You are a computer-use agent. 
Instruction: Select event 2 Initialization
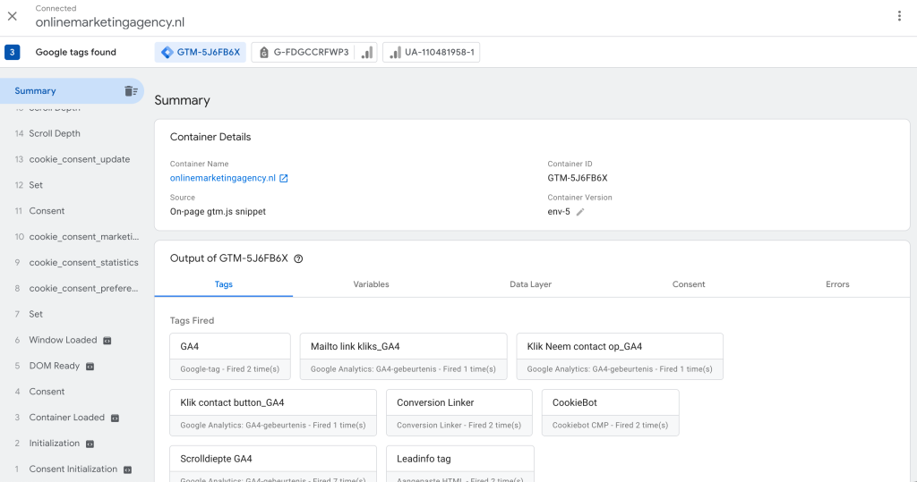[72, 443]
